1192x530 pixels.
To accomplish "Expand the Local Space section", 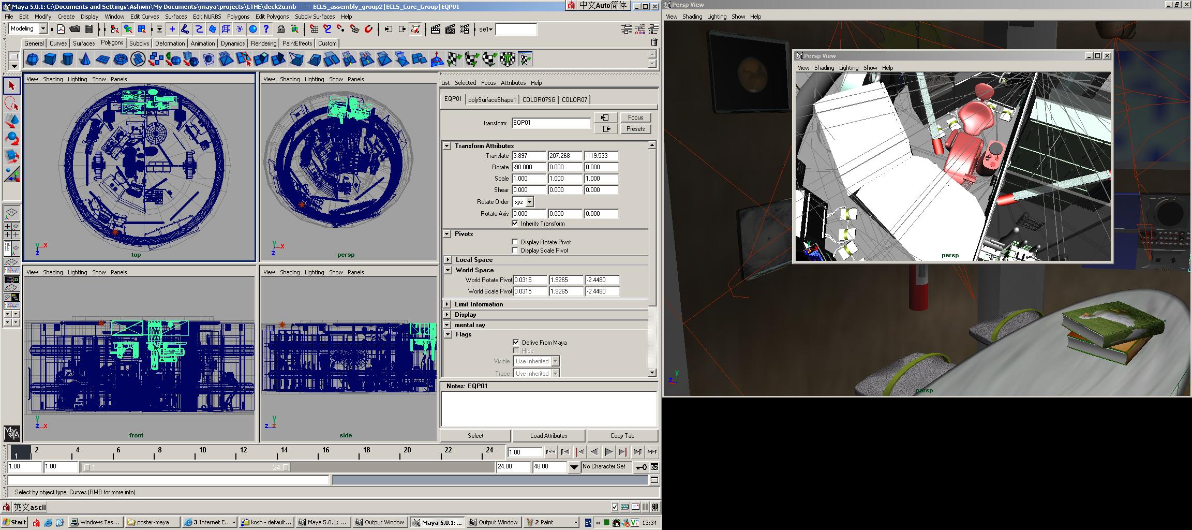I will pos(448,260).
